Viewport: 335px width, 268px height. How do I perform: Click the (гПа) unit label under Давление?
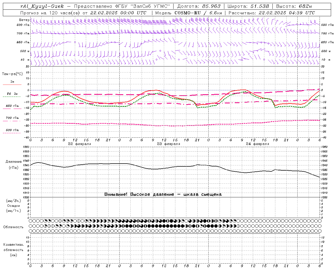(x=14, y=168)
